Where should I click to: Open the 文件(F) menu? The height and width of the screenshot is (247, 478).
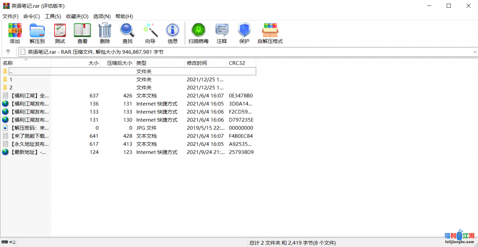[10, 16]
